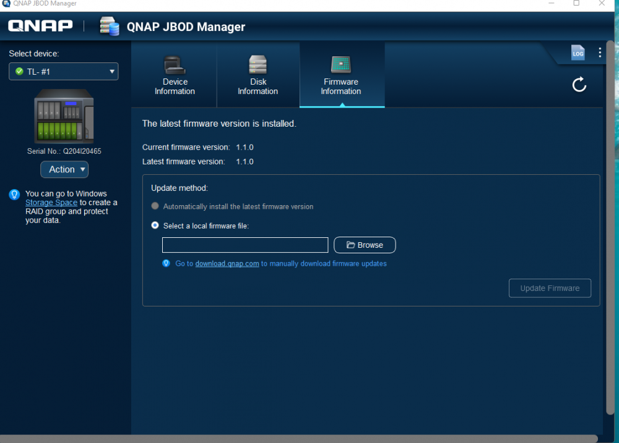Open the Action dropdown menu
The height and width of the screenshot is (443, 619).
pos(64,169)
